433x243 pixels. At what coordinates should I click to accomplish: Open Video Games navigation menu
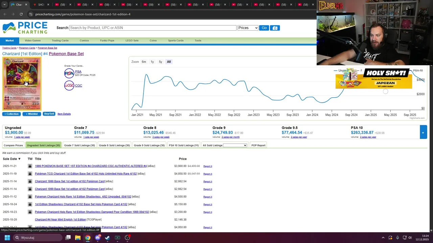click(32, 40)
